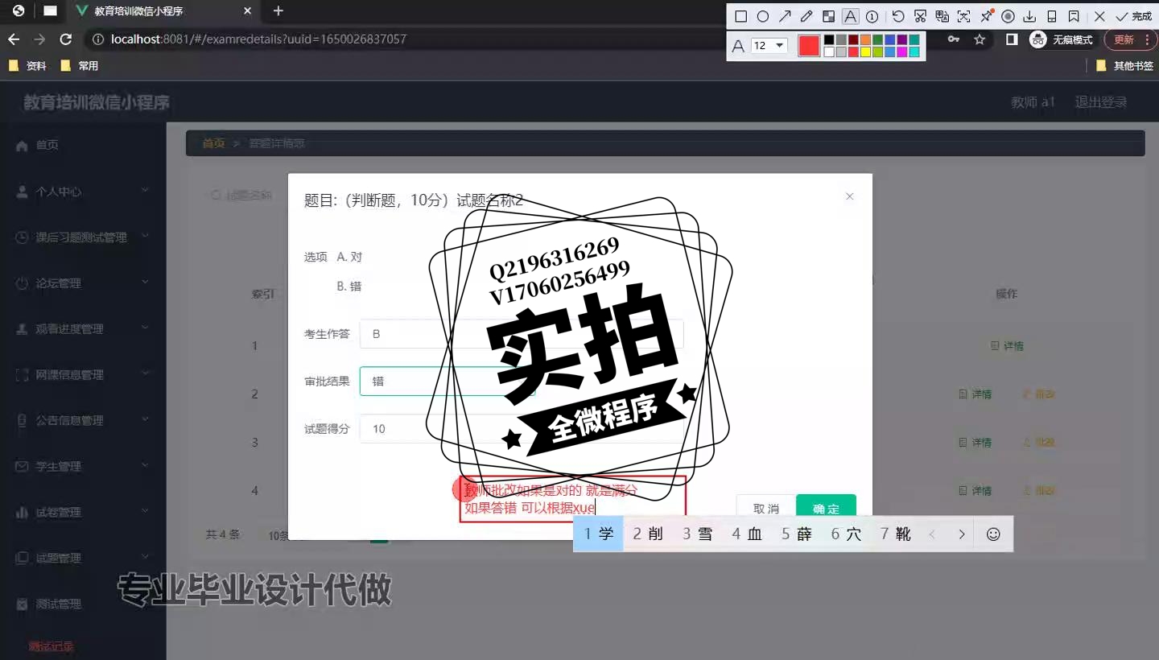Select the numbered marker tool
The image size is (1159, 660).
872,16
